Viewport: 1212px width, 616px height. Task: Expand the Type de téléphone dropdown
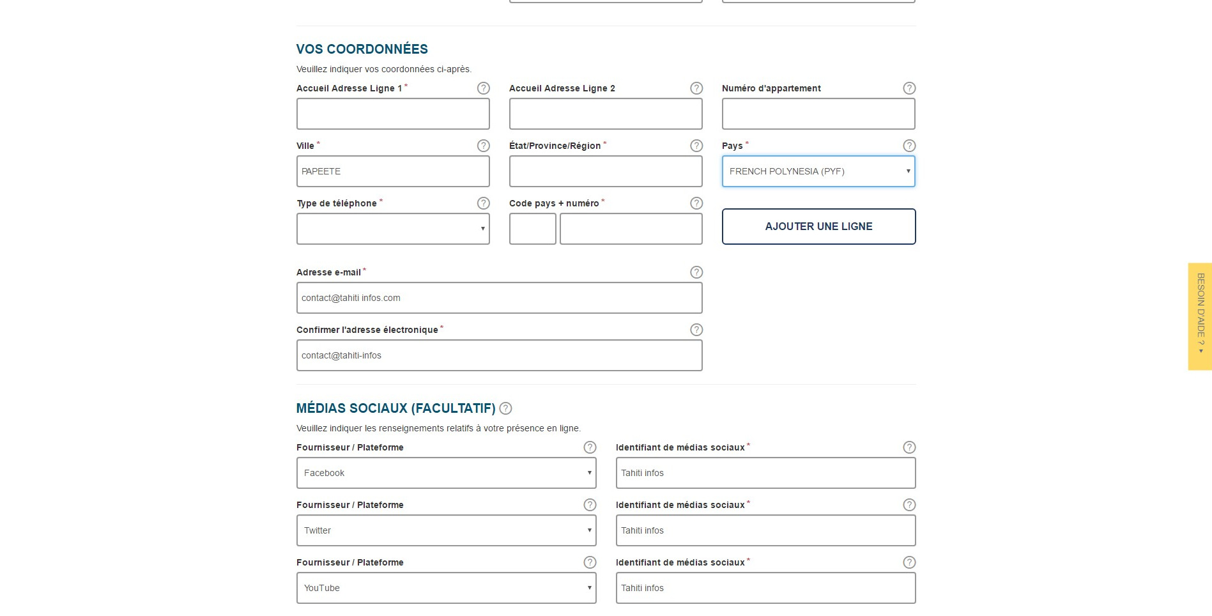(392, 229)
